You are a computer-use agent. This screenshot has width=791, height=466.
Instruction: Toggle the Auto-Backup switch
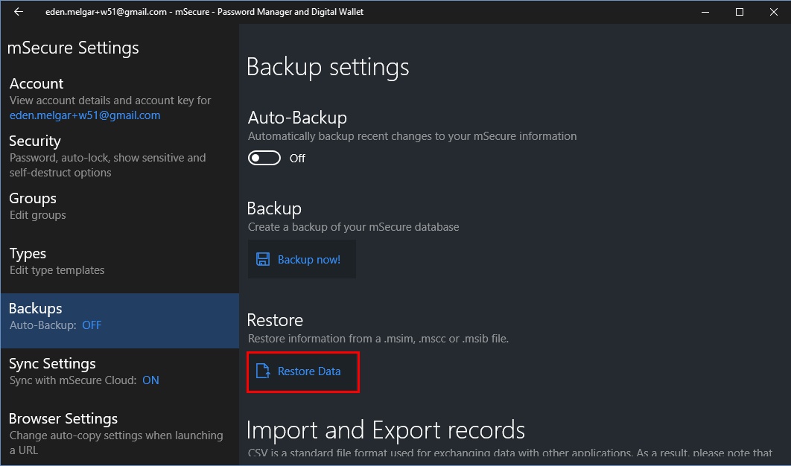coord(264,158)
